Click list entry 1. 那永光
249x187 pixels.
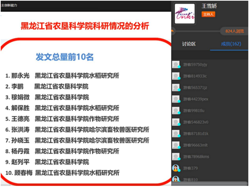point(62,76)
